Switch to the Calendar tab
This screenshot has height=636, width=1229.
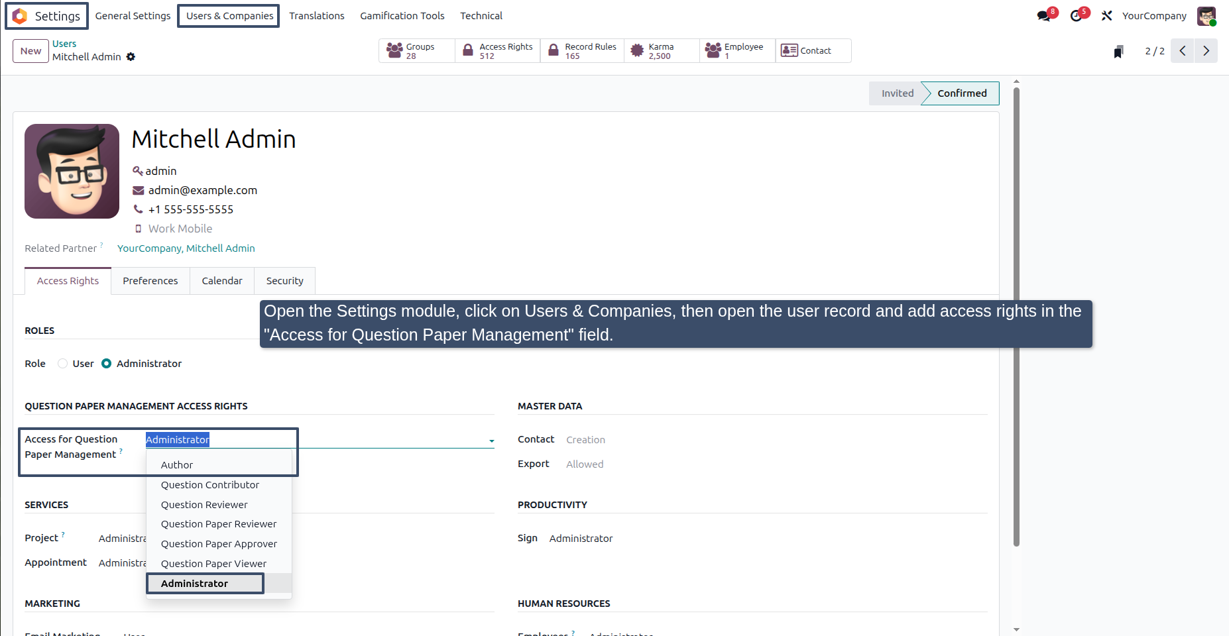(222, 281)
